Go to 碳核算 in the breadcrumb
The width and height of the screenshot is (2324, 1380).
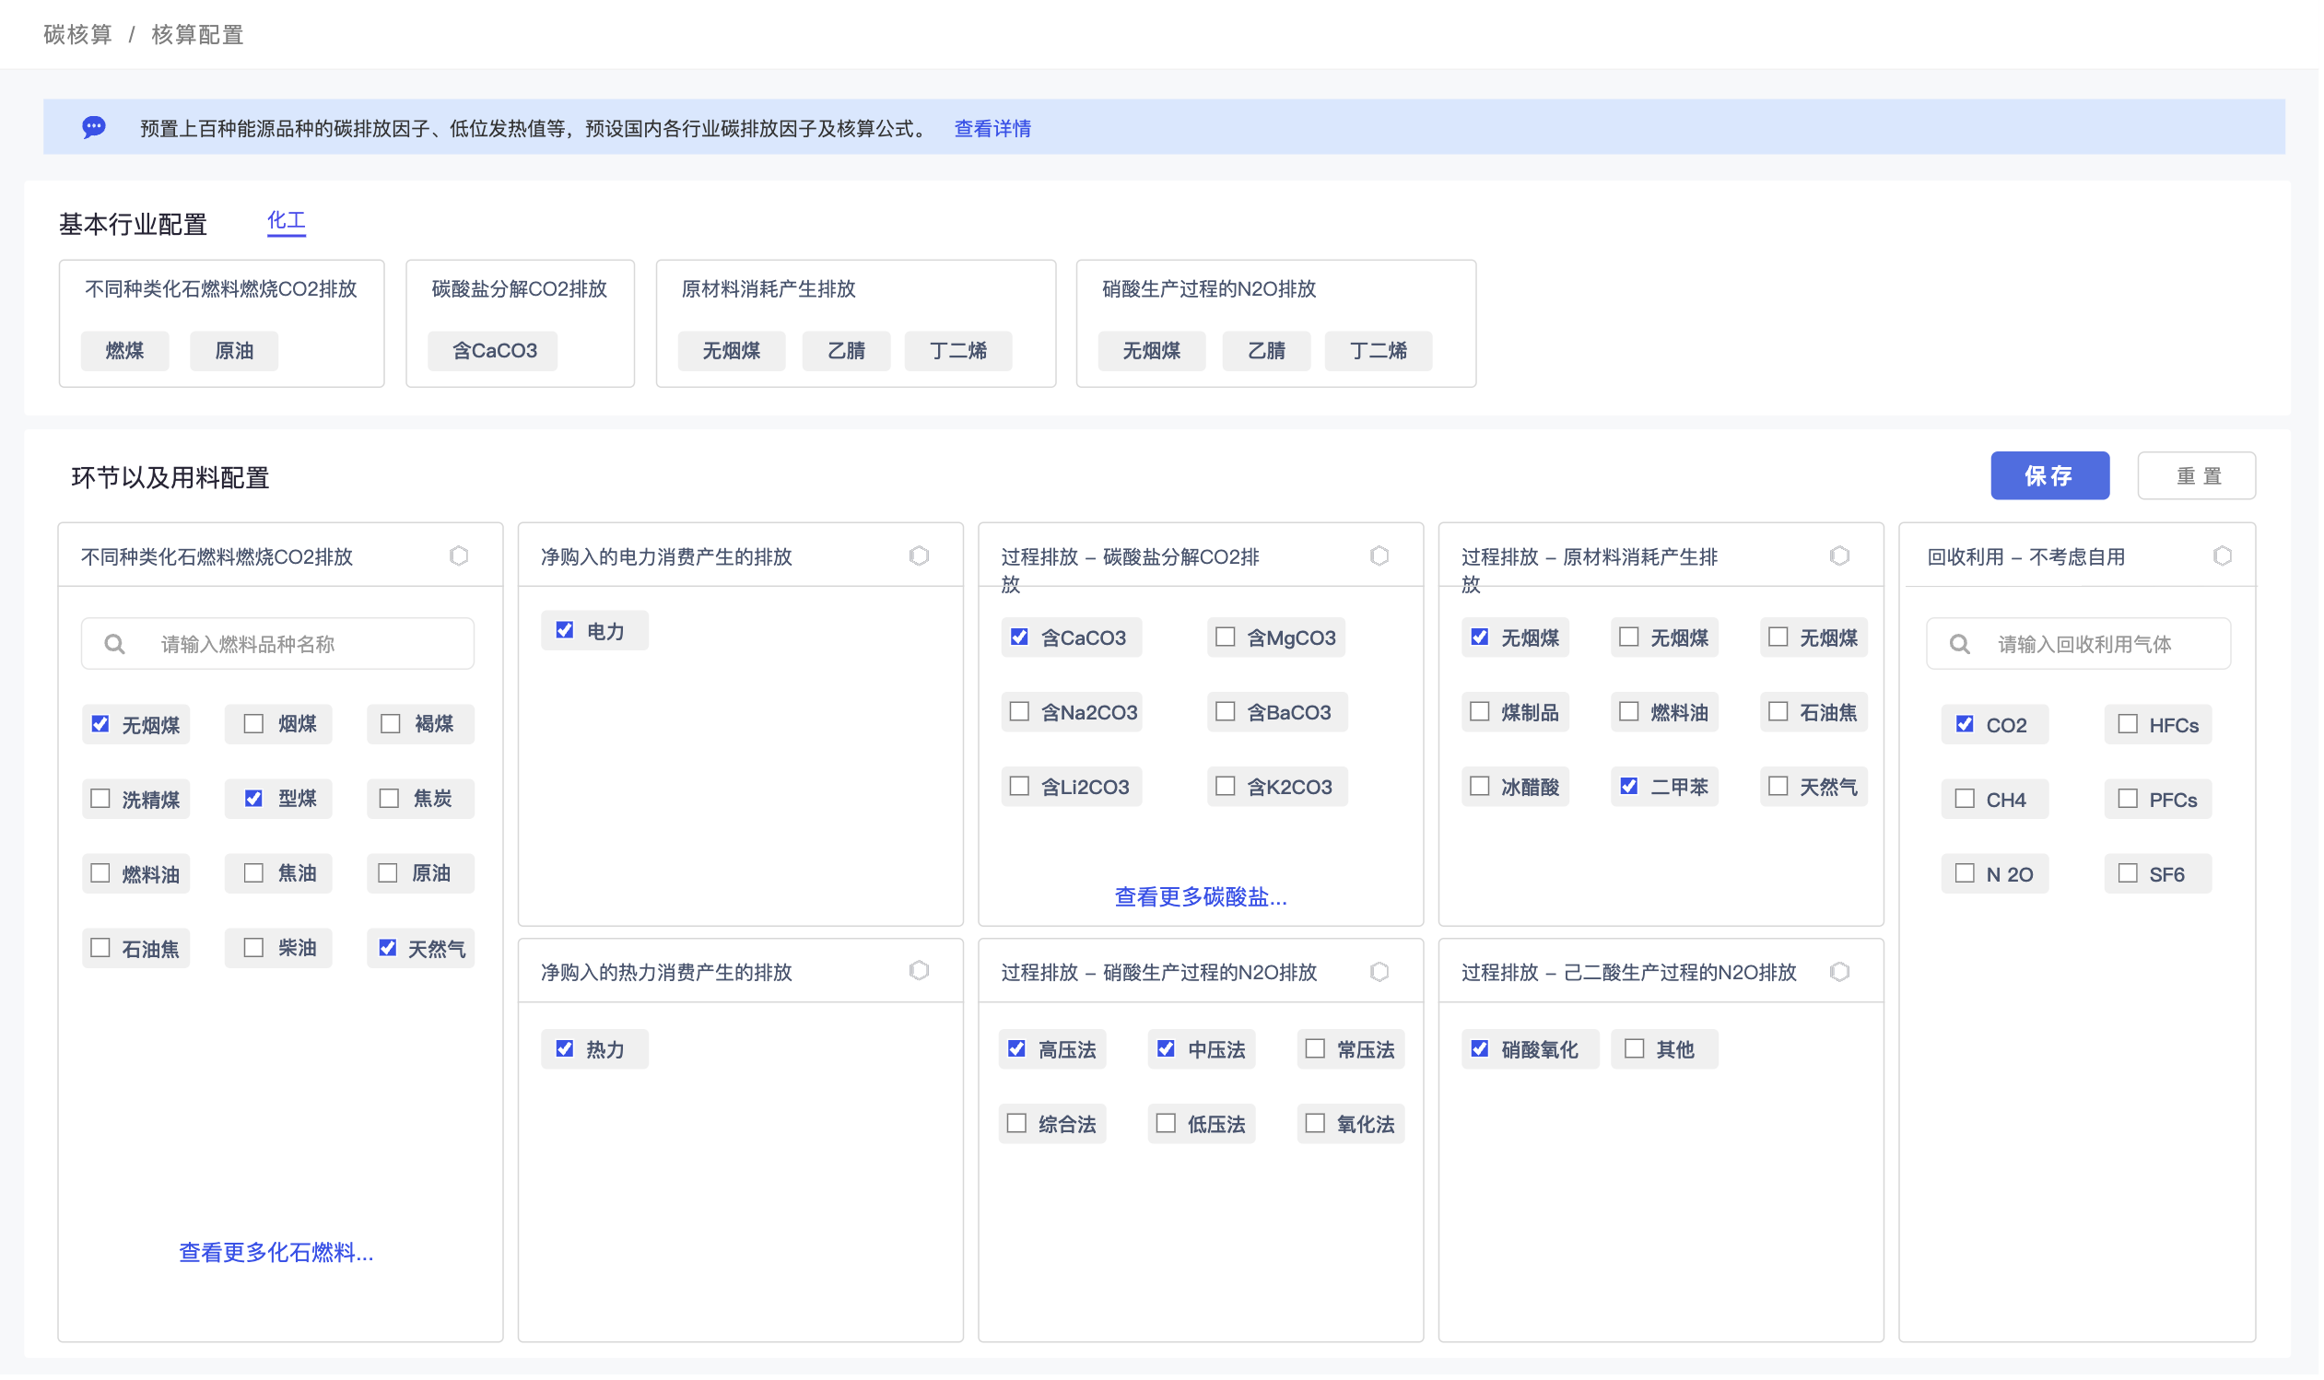(77, 34)
